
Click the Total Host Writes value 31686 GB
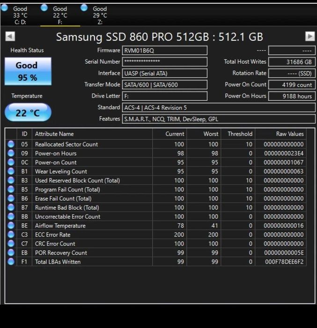(x=292, y=62)
